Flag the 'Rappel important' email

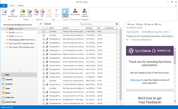117,54
